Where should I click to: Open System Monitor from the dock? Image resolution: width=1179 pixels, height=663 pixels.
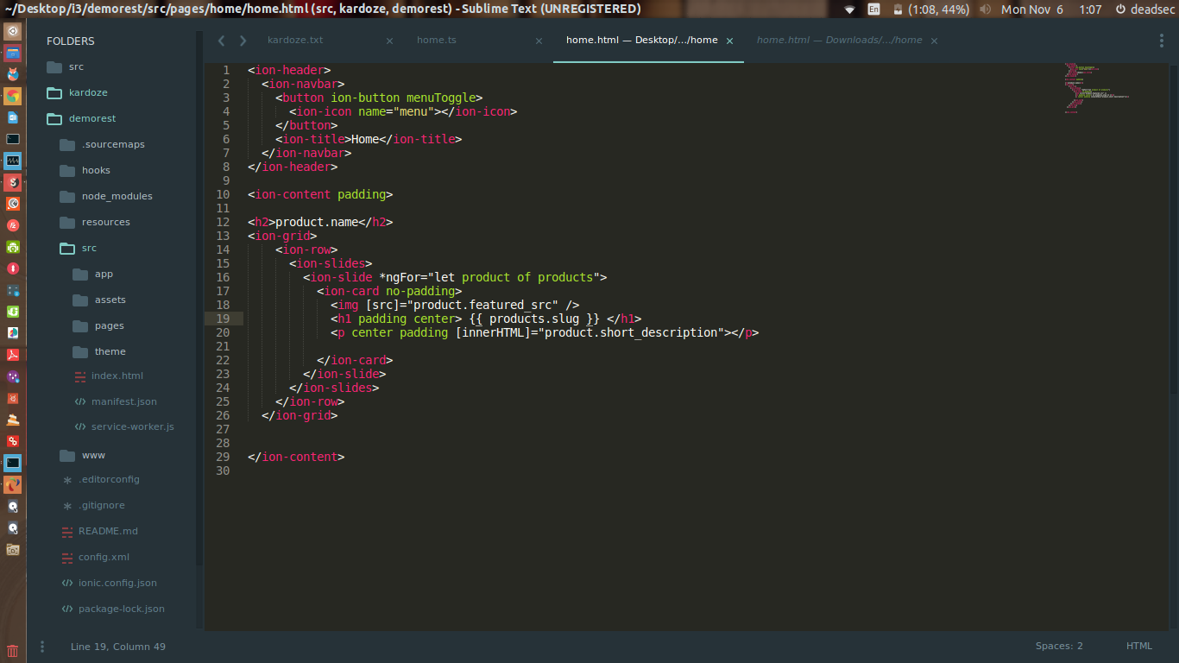pos(12,161)
